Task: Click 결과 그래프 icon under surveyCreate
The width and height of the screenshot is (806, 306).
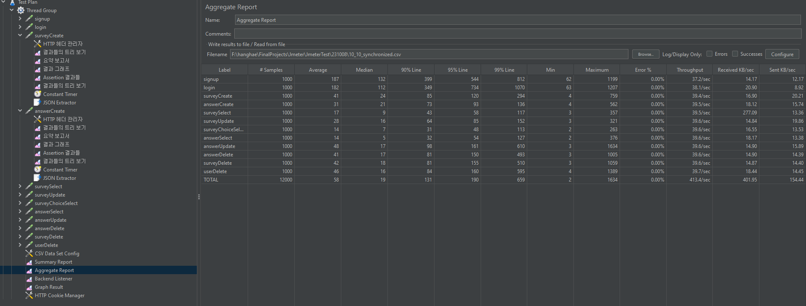Action: click(x=37, y=69)
